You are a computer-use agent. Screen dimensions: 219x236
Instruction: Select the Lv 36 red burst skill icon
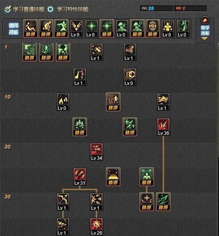(x=163, y=127)
